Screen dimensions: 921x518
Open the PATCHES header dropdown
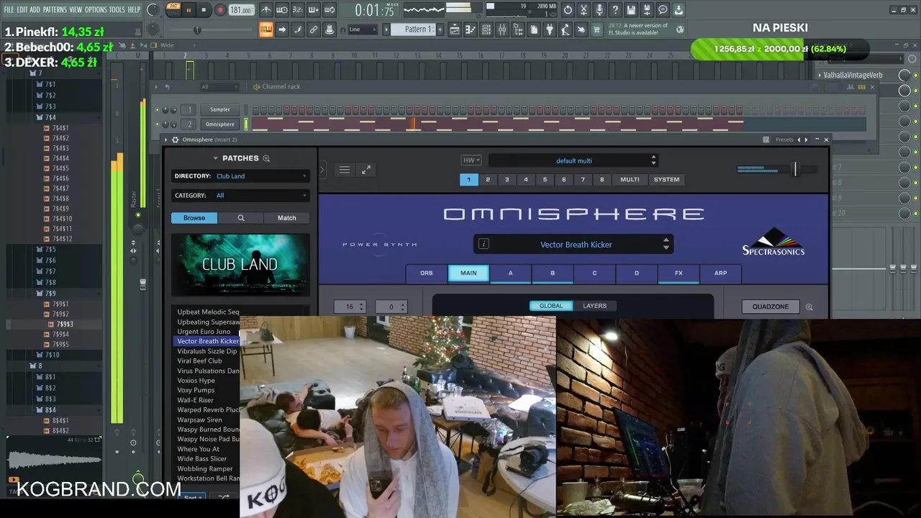[235, 158]
